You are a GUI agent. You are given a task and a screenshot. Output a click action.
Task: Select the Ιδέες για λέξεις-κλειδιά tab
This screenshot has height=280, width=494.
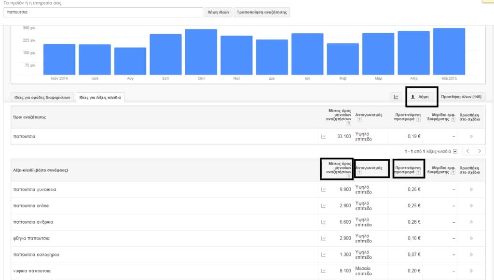click(x=100, y=98)
